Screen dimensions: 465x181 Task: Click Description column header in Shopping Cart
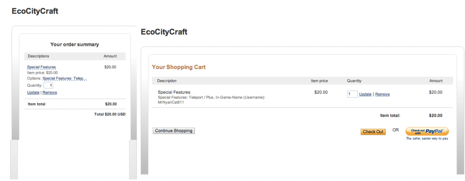point(167,81)
